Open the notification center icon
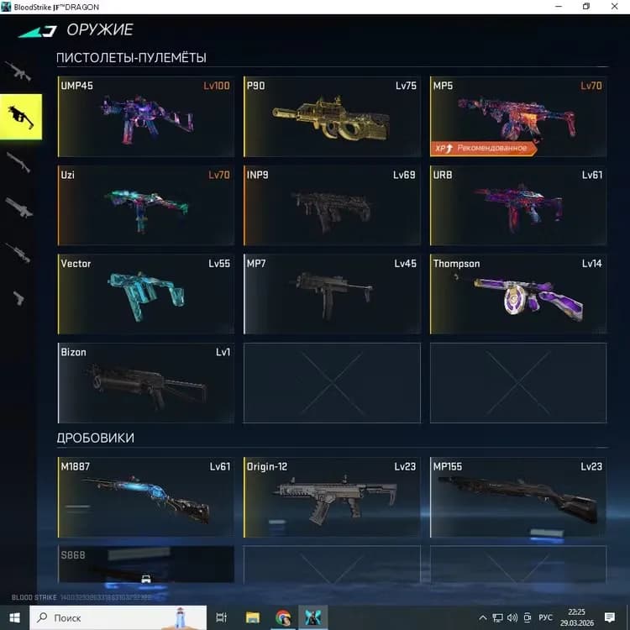This screenshot has width=630, height=630. (610, 617)
